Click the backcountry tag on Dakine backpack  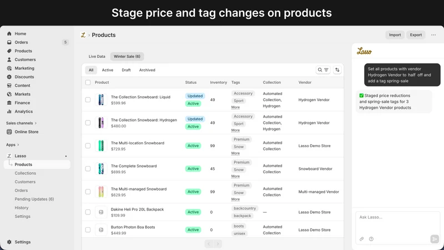(245, 208)
